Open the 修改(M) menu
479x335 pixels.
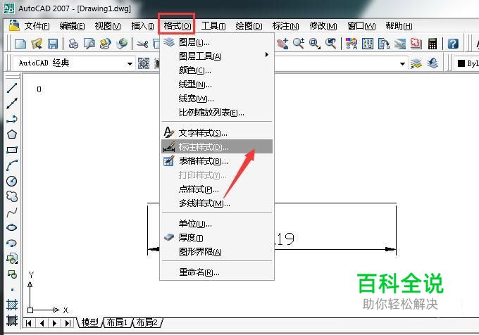tap(323, 26)
